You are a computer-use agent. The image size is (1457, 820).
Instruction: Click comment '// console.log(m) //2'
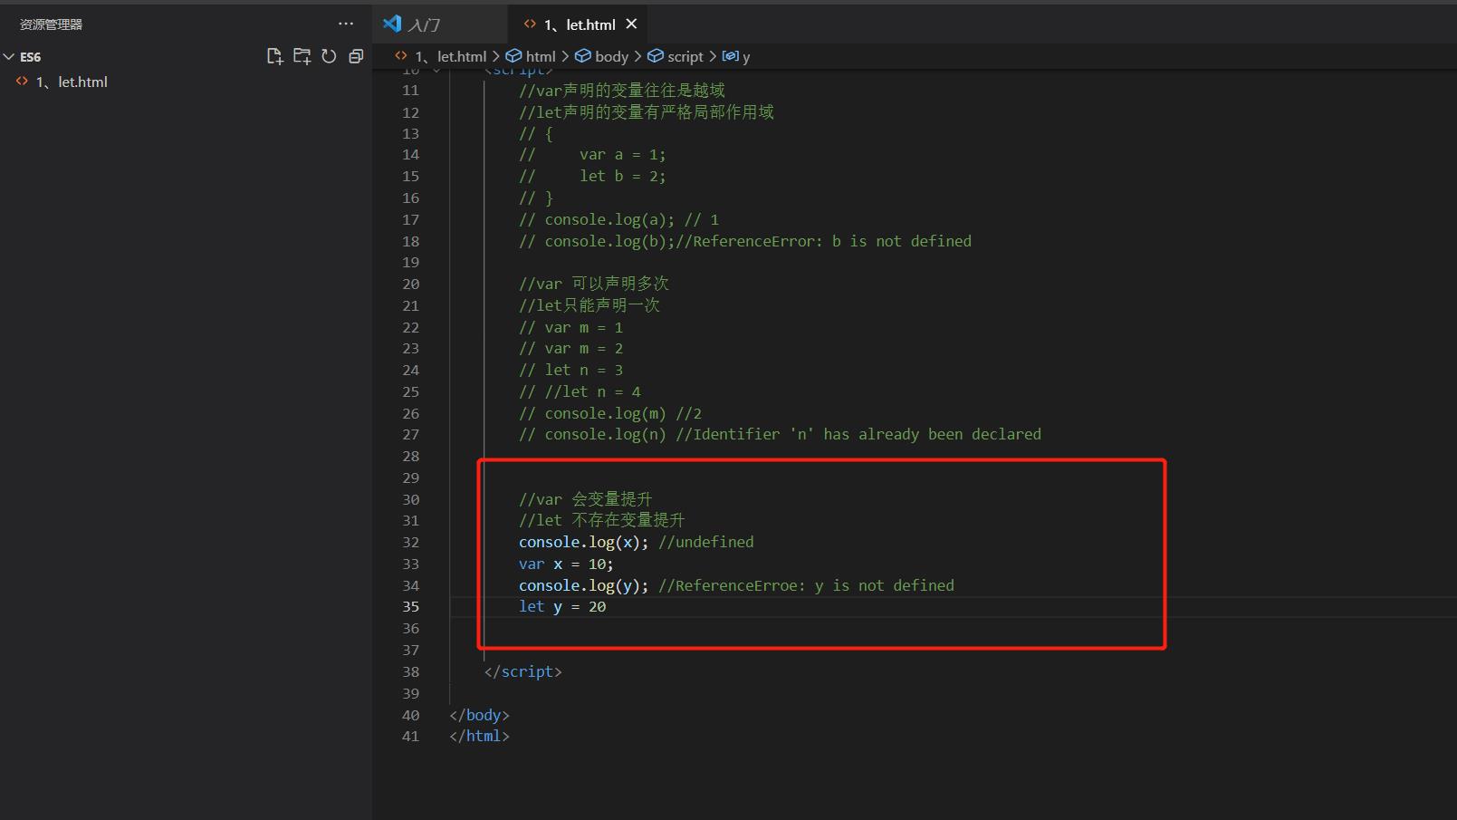[610, 413]
